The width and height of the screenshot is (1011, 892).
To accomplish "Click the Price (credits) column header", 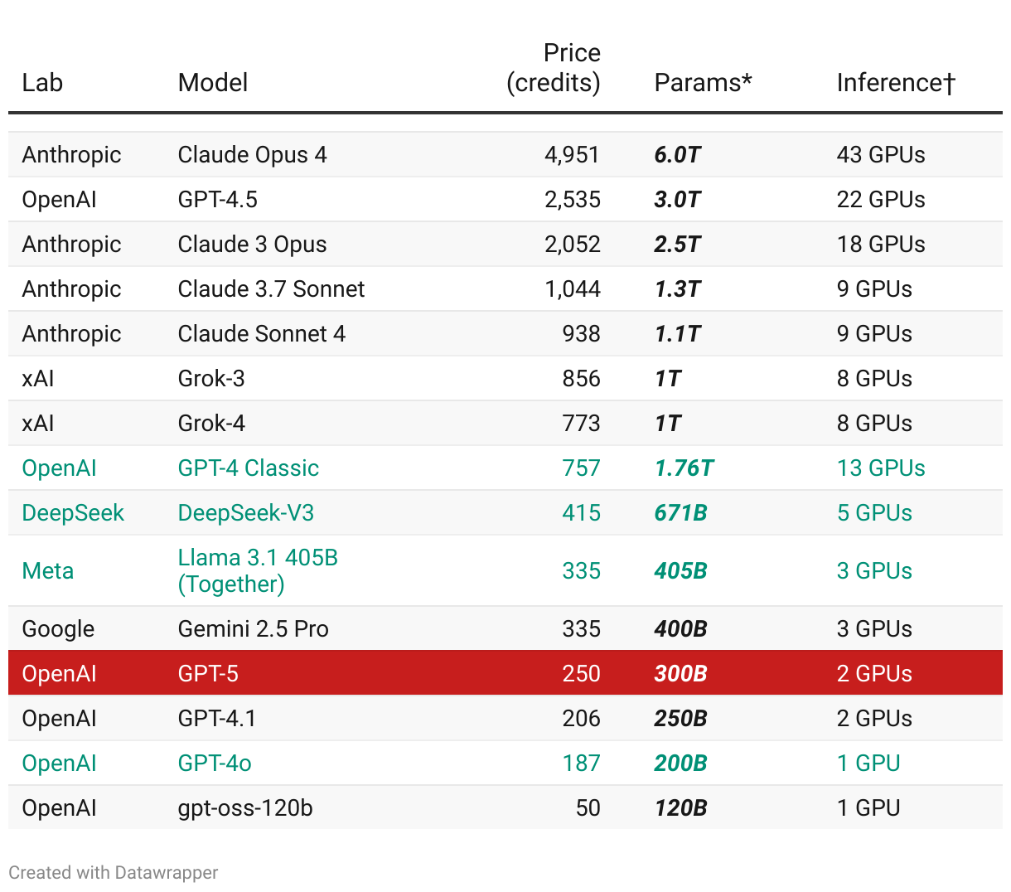I will coord(554,68).
